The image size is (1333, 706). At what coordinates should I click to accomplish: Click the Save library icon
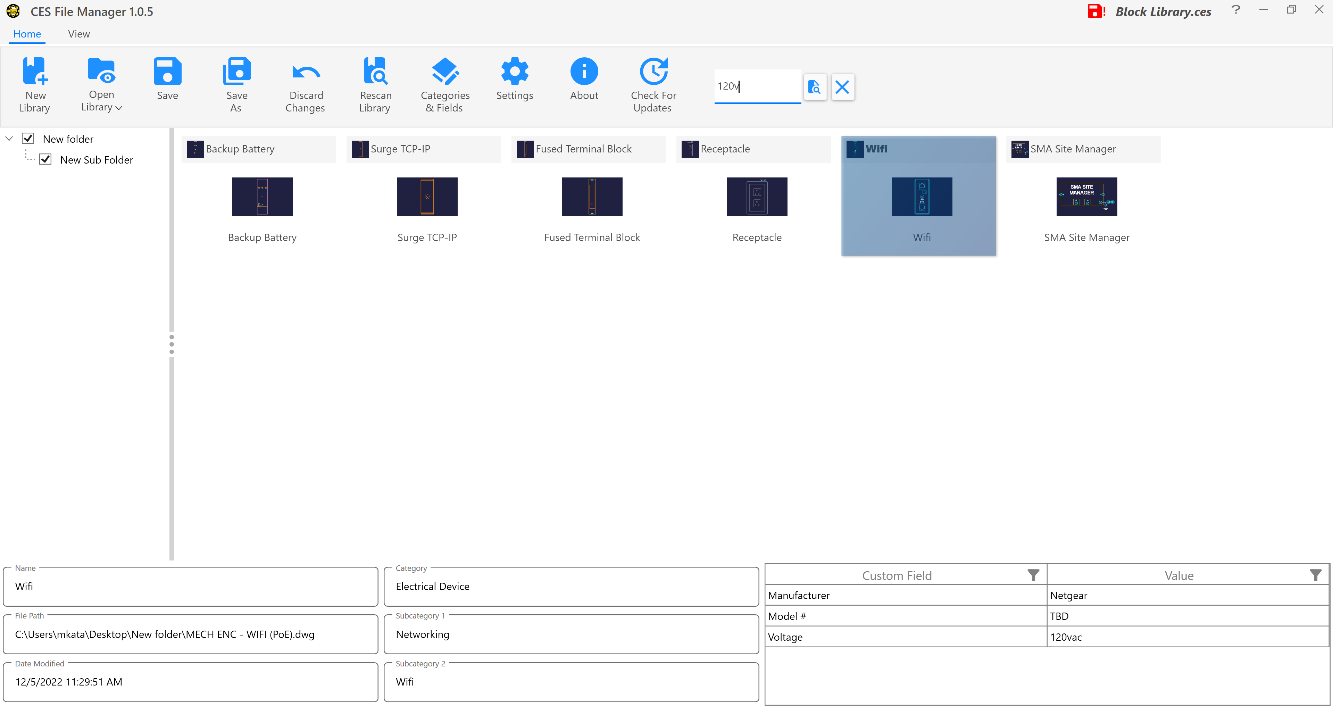167,72
